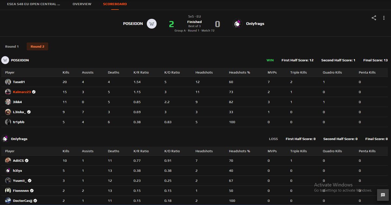Click verified badge next to DoctorCasjj
391x205 pixels.
point(35,201)
